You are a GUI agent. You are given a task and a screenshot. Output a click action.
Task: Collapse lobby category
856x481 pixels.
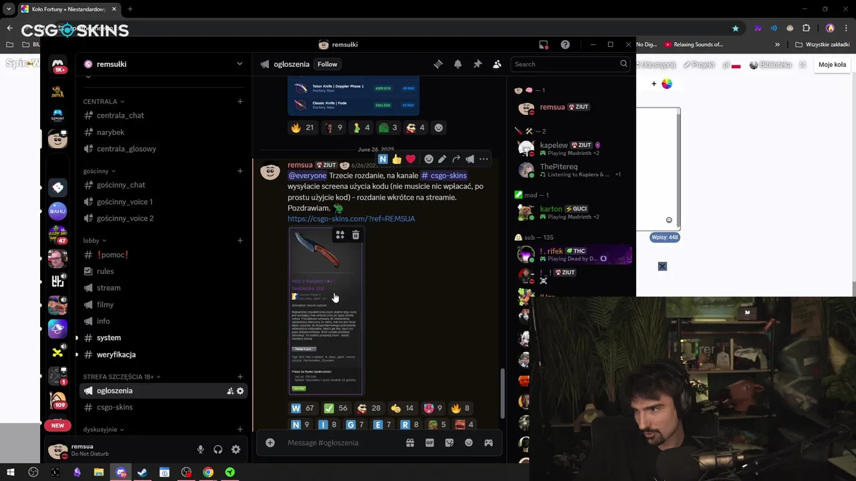94,240
